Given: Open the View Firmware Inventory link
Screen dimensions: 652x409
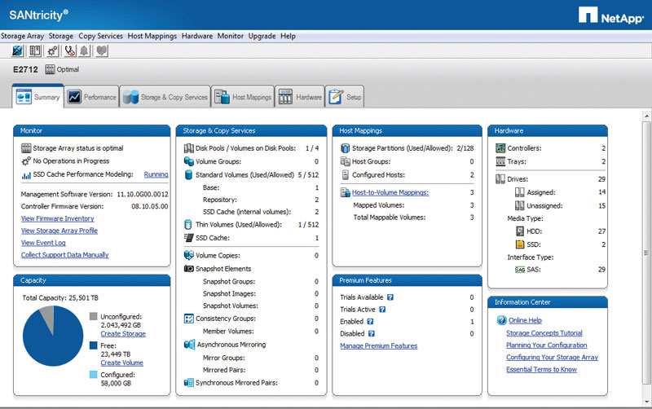Looking at the screenshot, I should tap(57, 218).
